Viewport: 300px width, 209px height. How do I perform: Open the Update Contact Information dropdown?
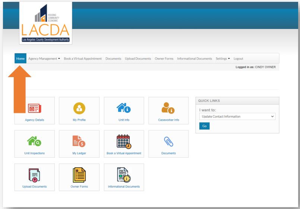tap(237, 117)
